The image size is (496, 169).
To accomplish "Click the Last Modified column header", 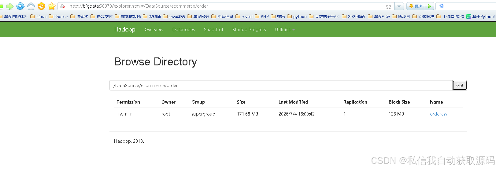I will point(293,102).
